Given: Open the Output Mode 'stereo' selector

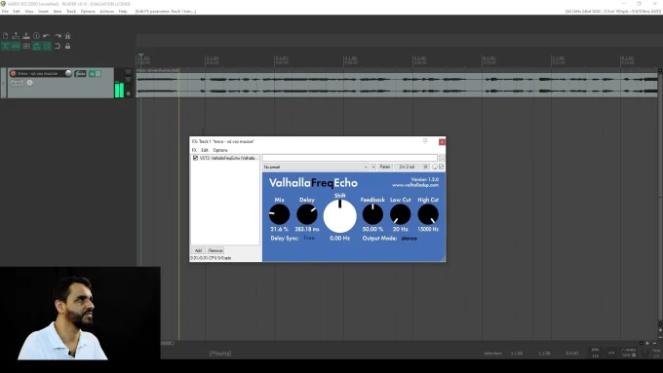Looking at the screenshot, I should click(409, 239).
